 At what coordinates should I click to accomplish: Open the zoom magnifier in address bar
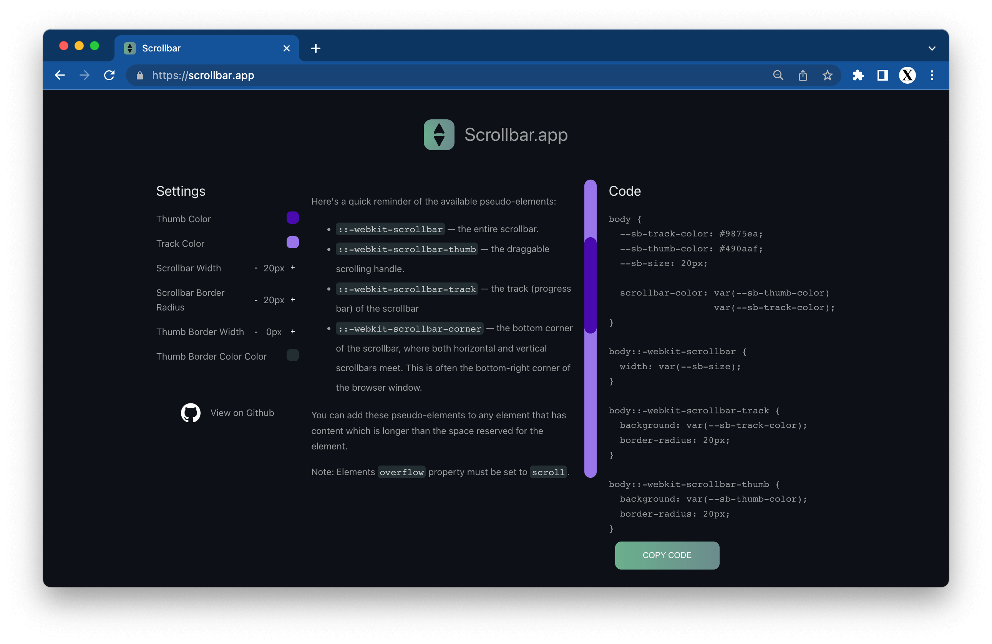(778, 75)
